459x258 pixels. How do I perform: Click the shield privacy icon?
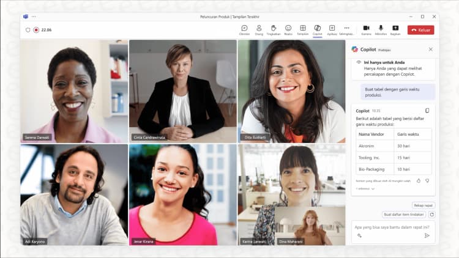[x=28, y=30]
